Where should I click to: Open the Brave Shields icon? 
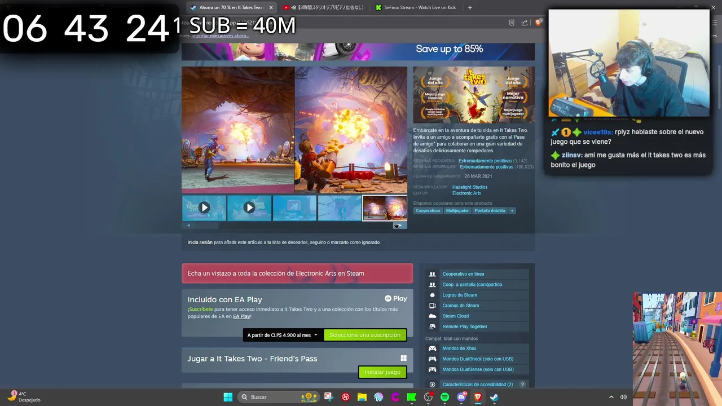(x=538, y=23)
